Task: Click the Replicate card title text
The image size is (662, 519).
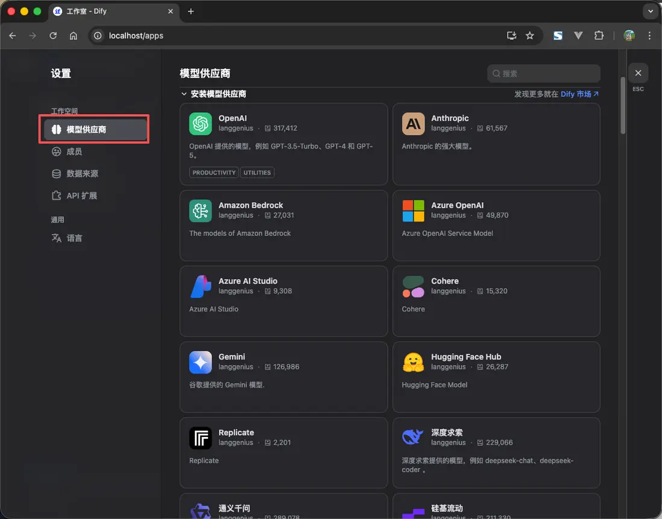Action: (x=236, y=432)
